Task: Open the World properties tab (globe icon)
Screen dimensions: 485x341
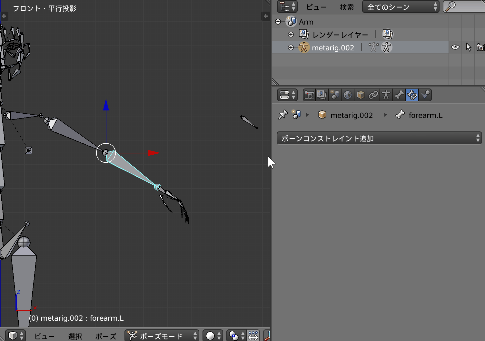Action: 348,95
